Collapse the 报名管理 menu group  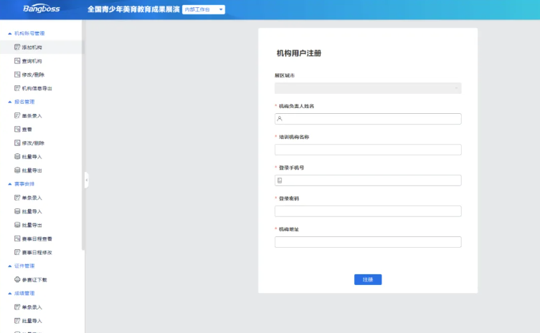pos(9,102)
